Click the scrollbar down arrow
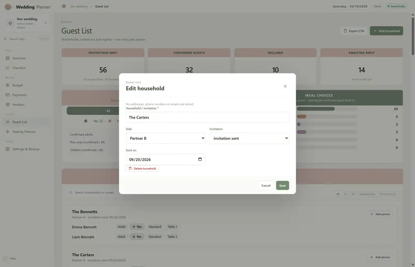This screenshot has width=415, height=267. coord(412,264)
